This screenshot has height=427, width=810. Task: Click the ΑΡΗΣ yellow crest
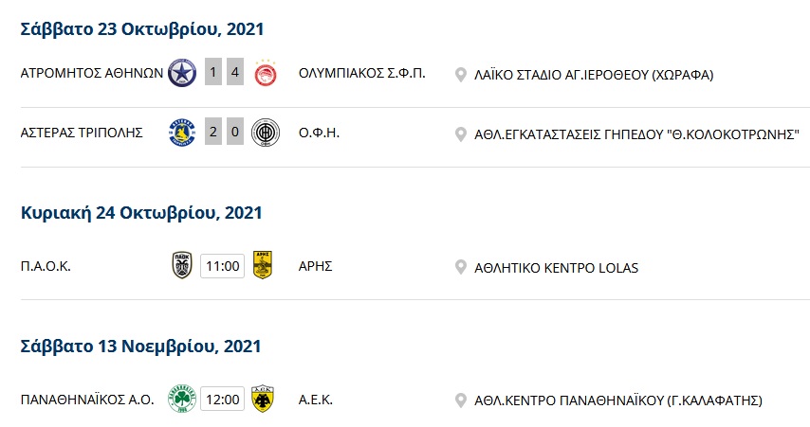[263, 265]
